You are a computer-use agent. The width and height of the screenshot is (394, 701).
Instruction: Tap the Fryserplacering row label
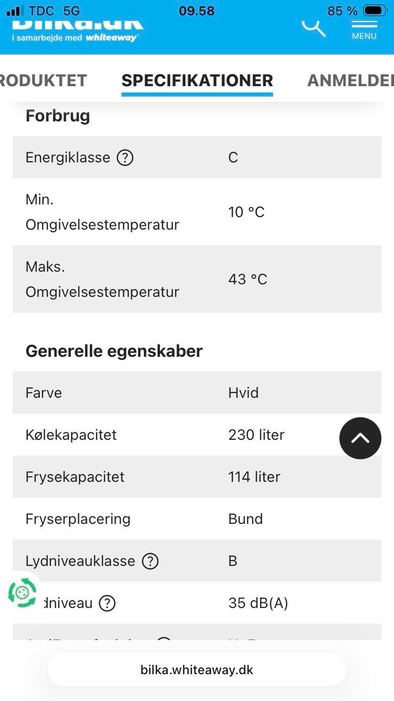(x=78, y=519)
